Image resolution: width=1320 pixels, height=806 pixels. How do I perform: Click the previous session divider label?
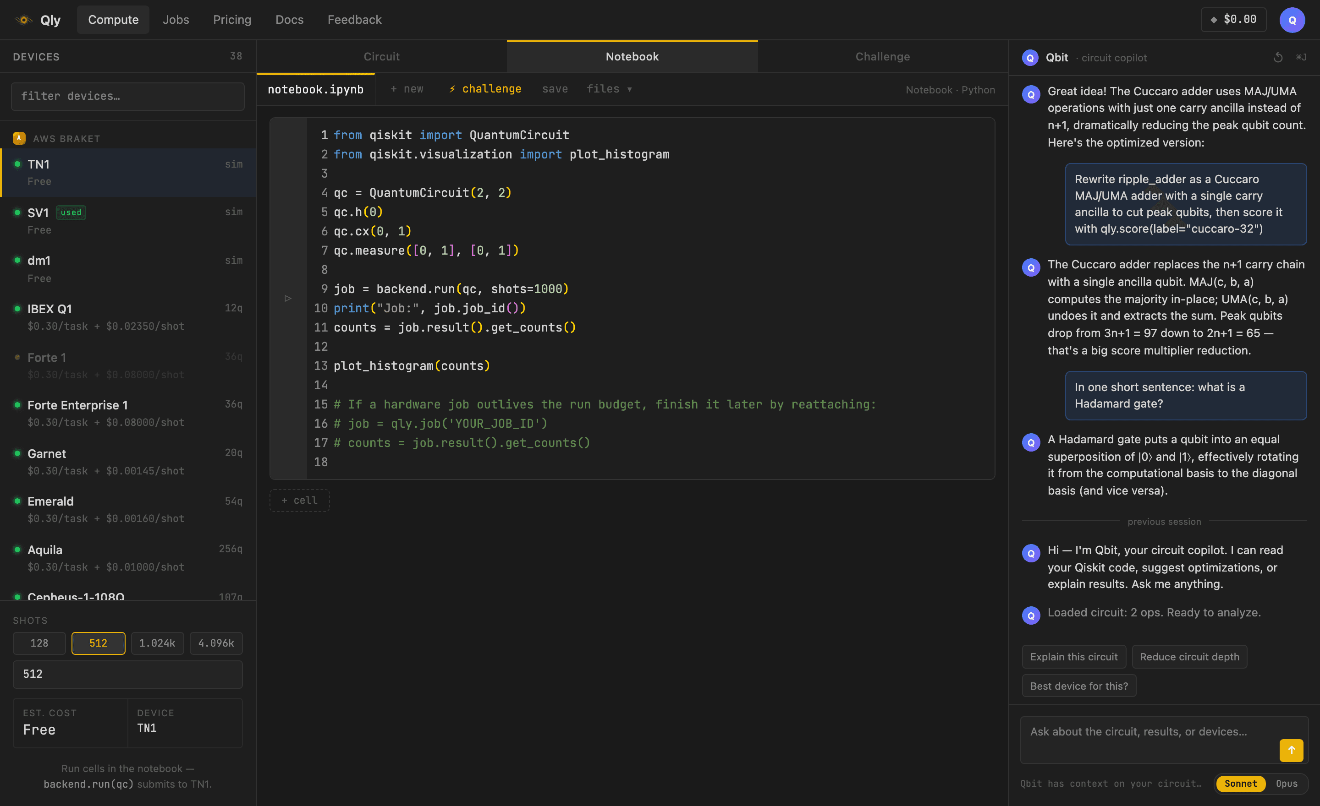(x=1164, y=521)
